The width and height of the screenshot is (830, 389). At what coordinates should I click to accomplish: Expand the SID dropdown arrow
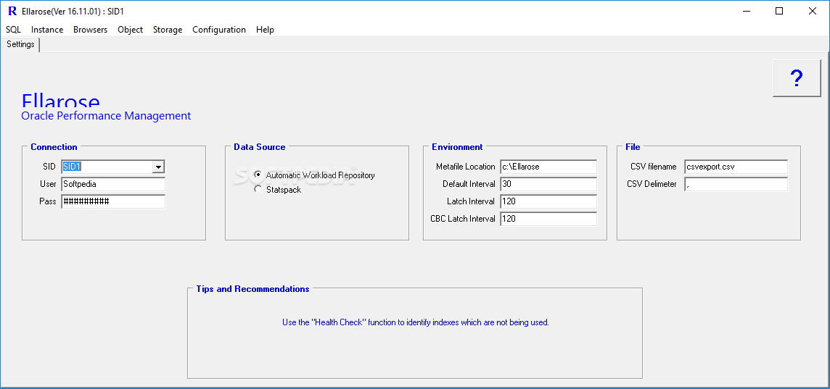coord(157,167)
